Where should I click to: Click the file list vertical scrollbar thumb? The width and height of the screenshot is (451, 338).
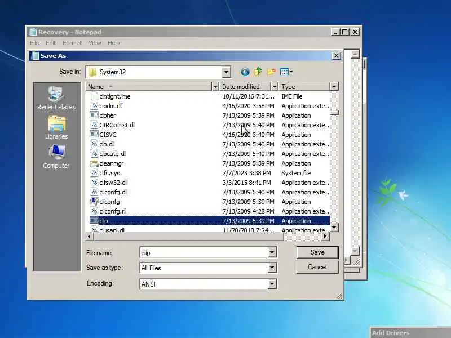[x=334, y=113]
